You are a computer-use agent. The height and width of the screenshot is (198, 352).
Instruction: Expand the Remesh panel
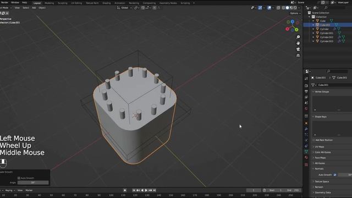click(313, 187)
